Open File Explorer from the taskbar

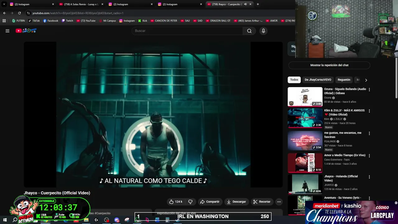coord(86,220)
